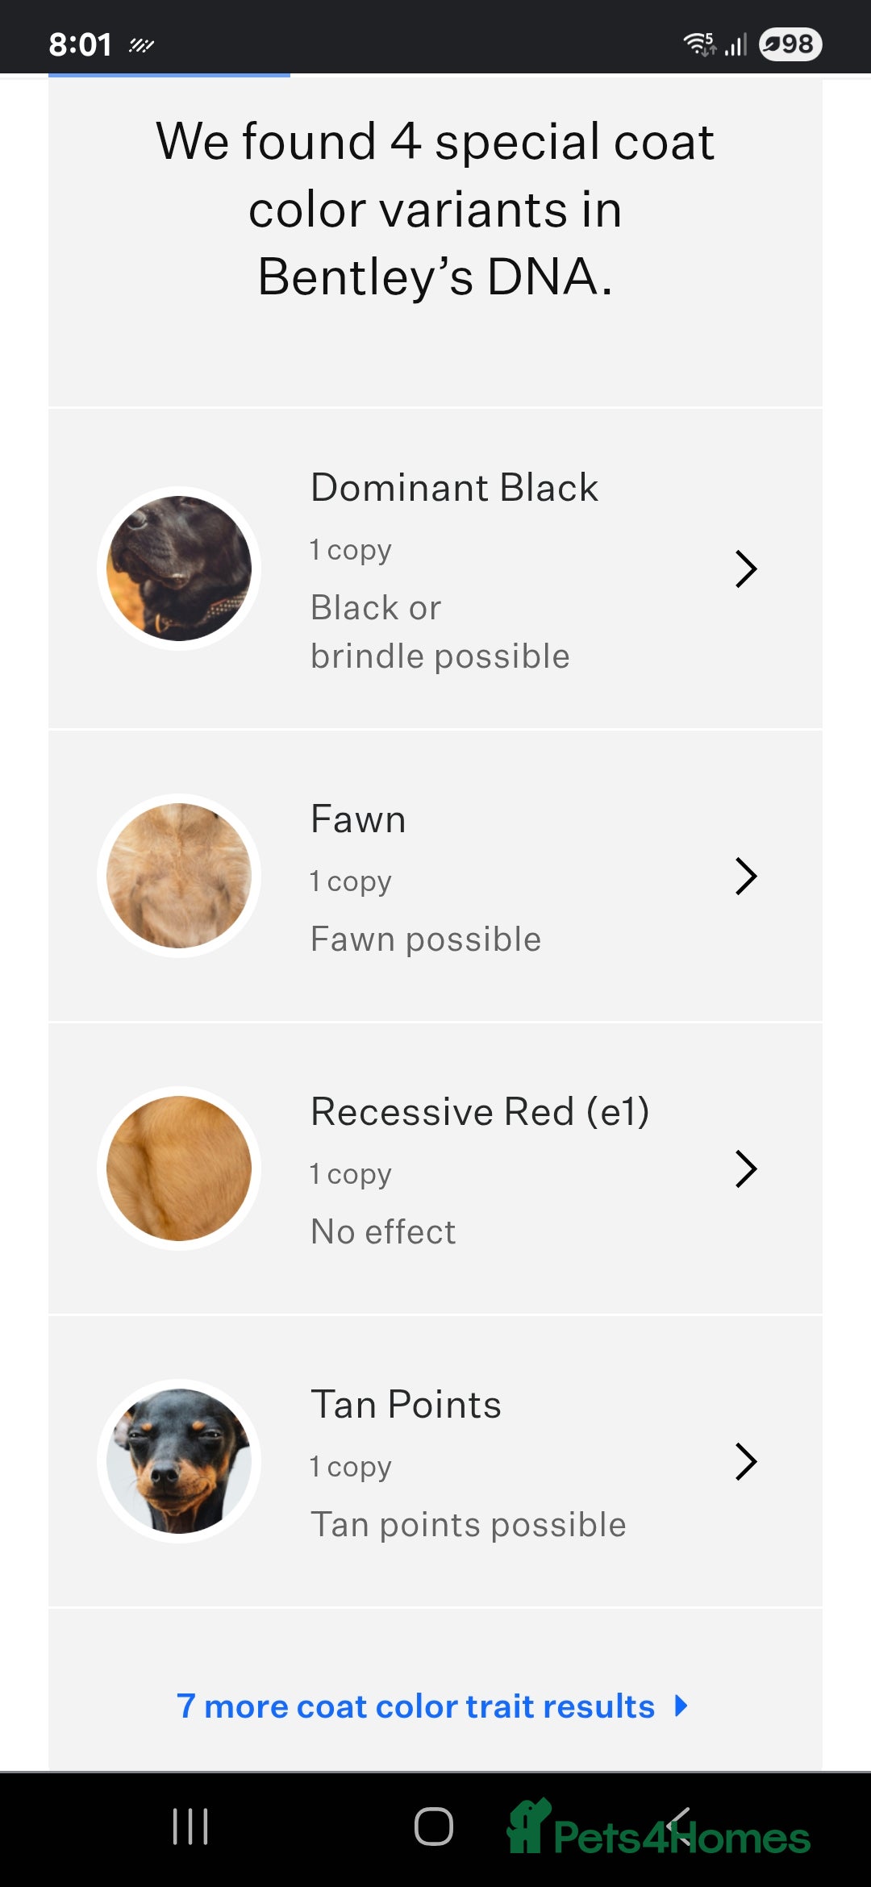The width and height of the screenshot is (871, 1887).
Task: Tap the battery indicator showing 98
Action: tap(790, 44)
